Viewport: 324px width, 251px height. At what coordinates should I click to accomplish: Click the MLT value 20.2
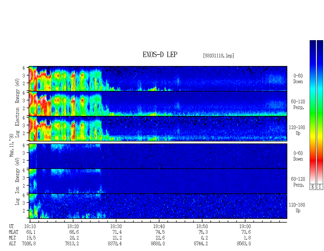(74, 238)
